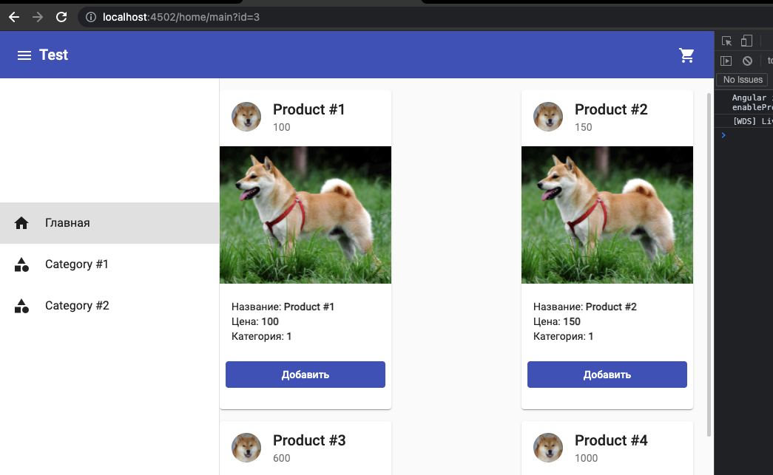Reload the page with the refresh icon
The height and width of the screenshot is (475, 773).
(x=61, y=17)
